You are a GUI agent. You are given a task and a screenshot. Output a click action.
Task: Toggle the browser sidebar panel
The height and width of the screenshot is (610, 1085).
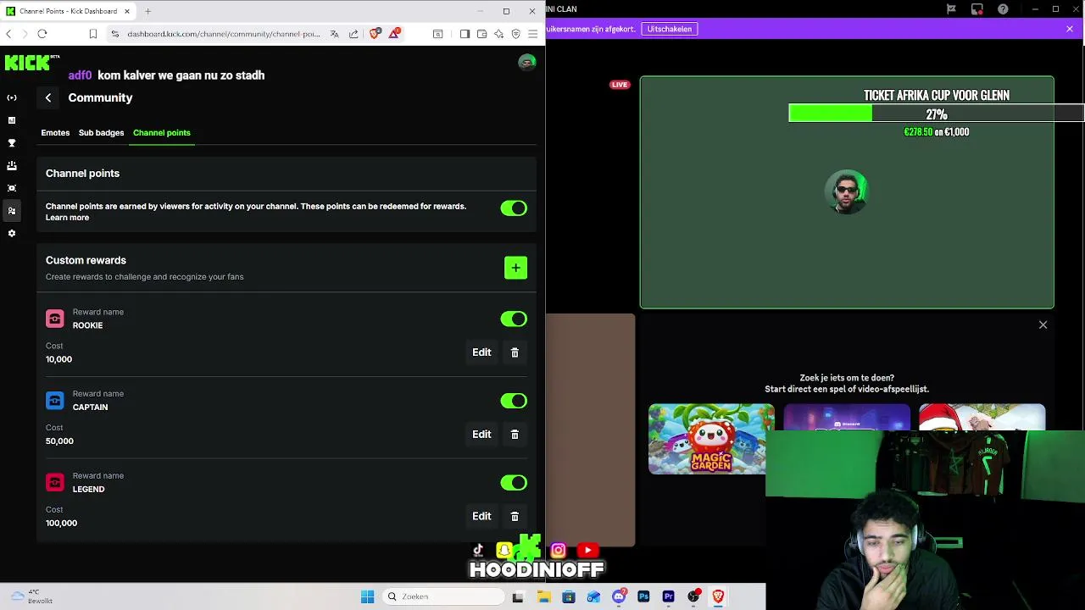coord(465,34)
